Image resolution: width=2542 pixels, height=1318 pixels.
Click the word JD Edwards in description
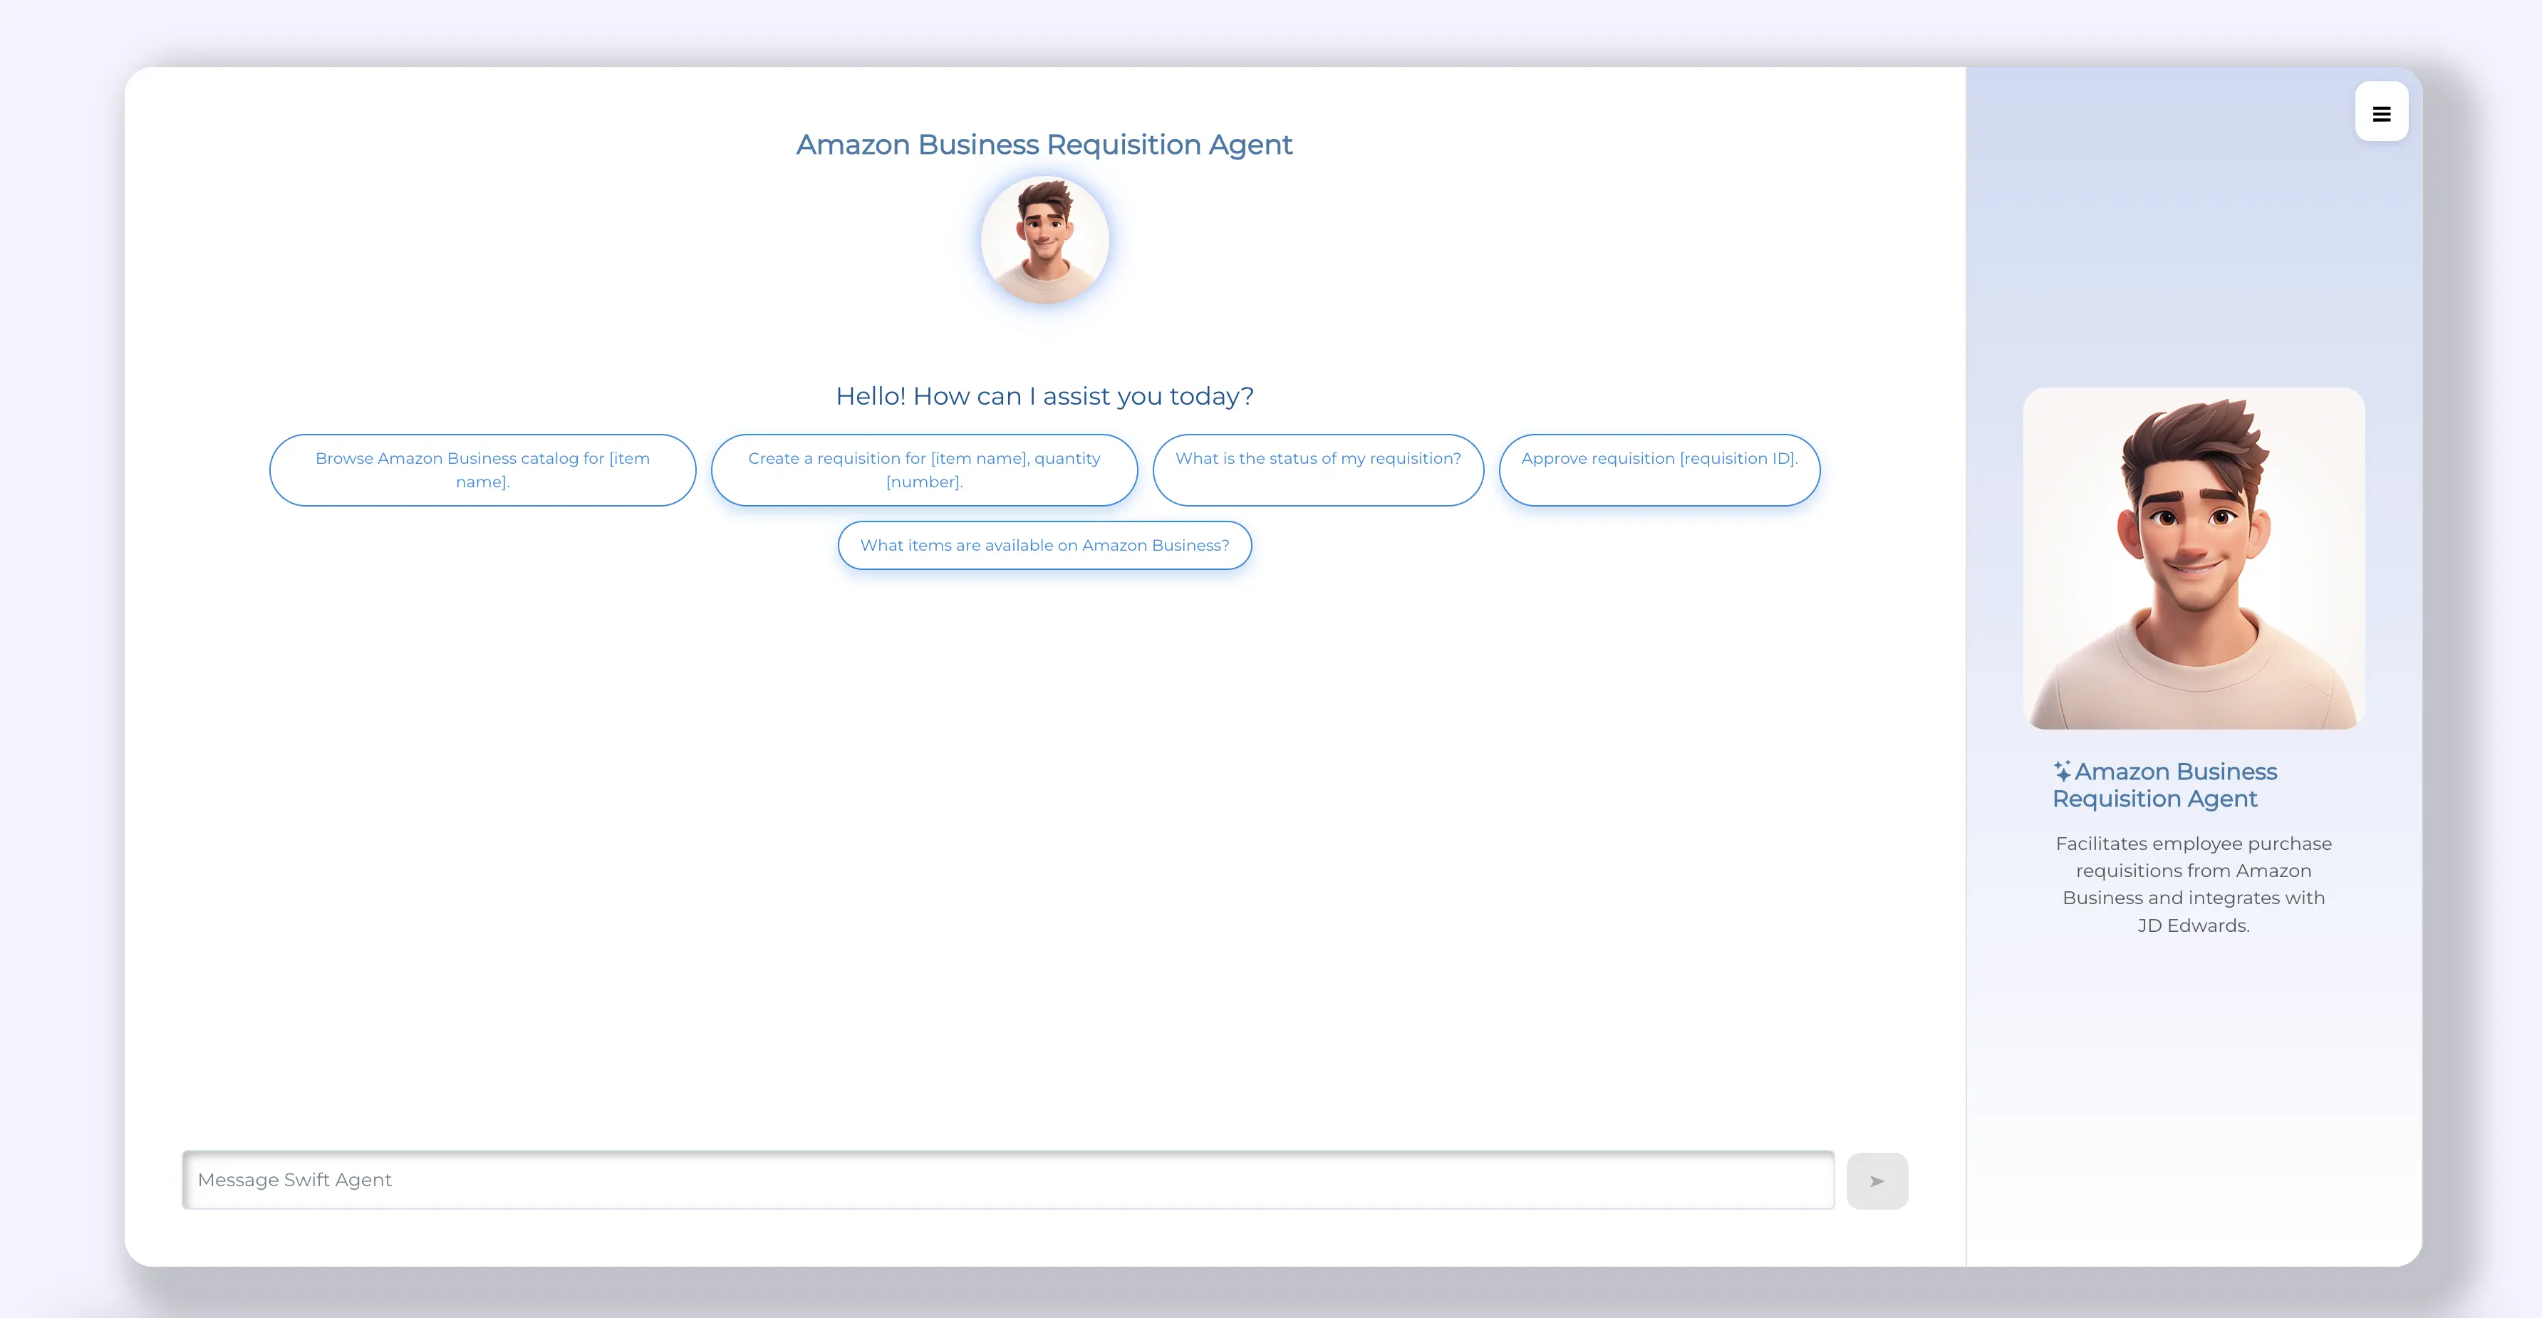point(2193,925)
